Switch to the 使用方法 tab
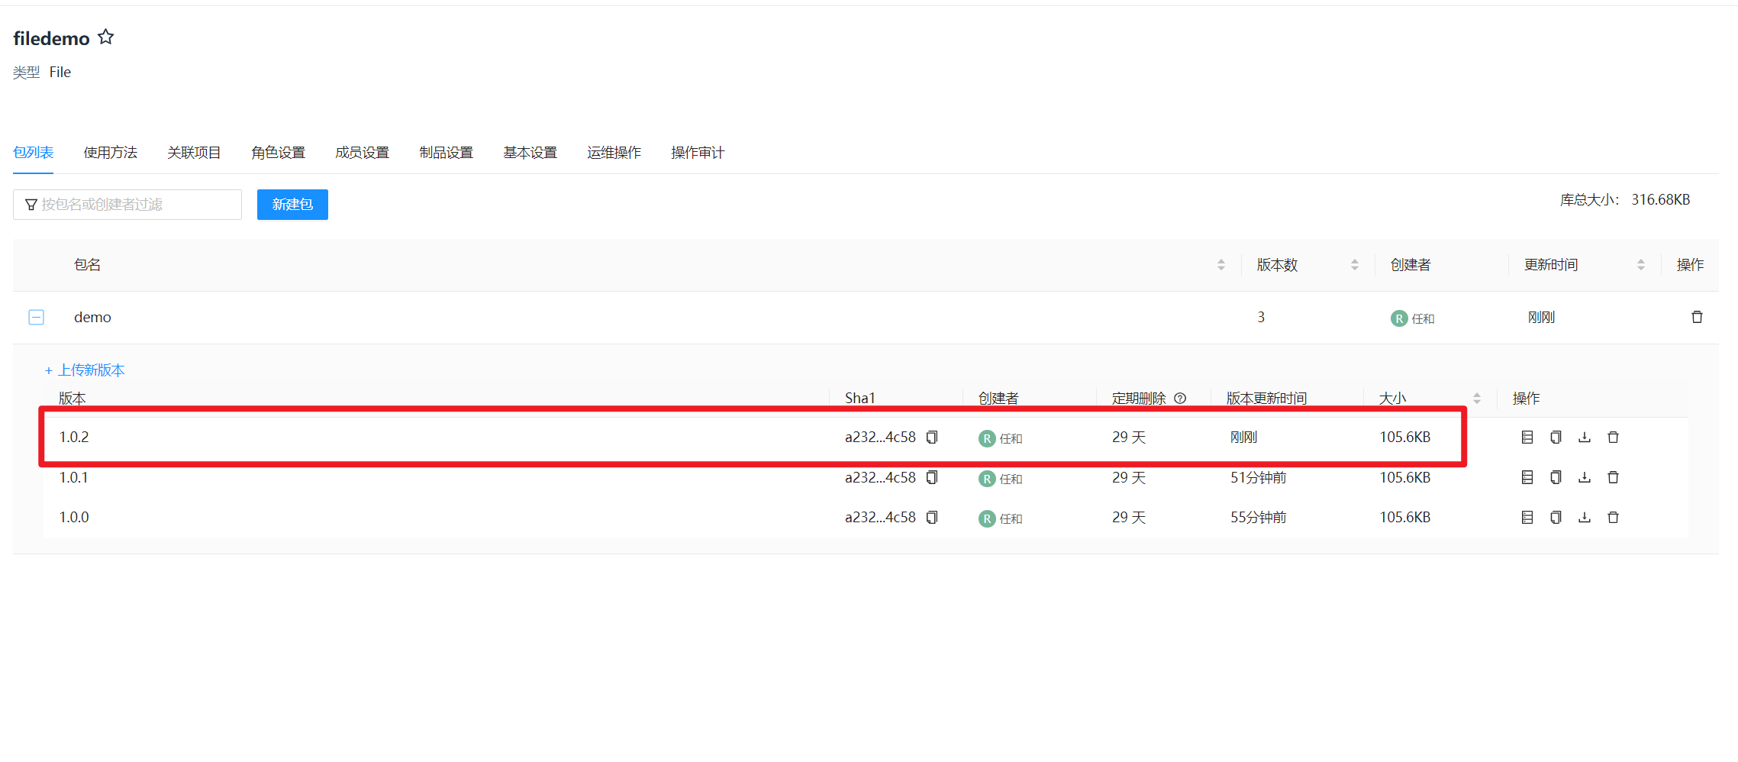 tap(111, 153)
